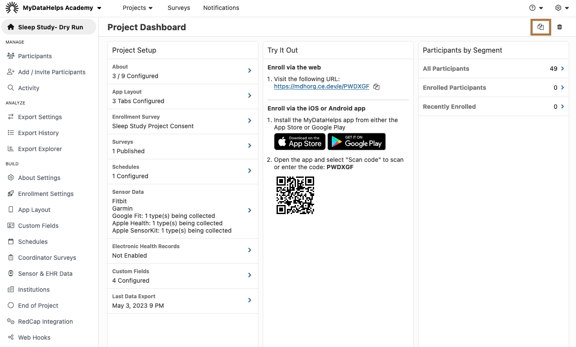The width and height of the screenshot is (576, 347).
Task: Open the help question-mark menu
Action: 536,8
